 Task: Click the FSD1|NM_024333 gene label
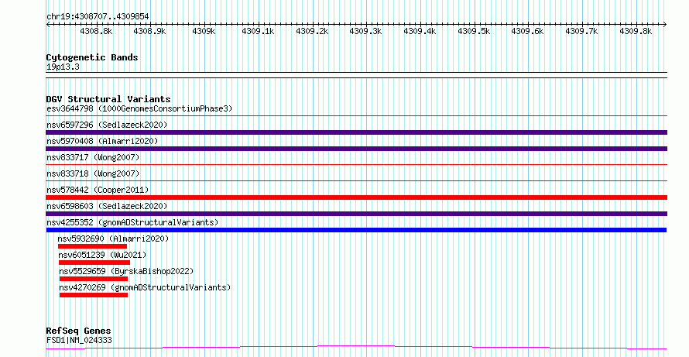pyautogui.click(x=79, y=340)
